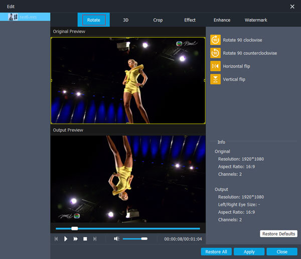The image size is (301, 259).
Task: Go to the Watermark tab
Action: 256,20
